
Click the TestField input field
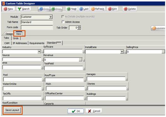pyautogui.click(x=64, y=68)
